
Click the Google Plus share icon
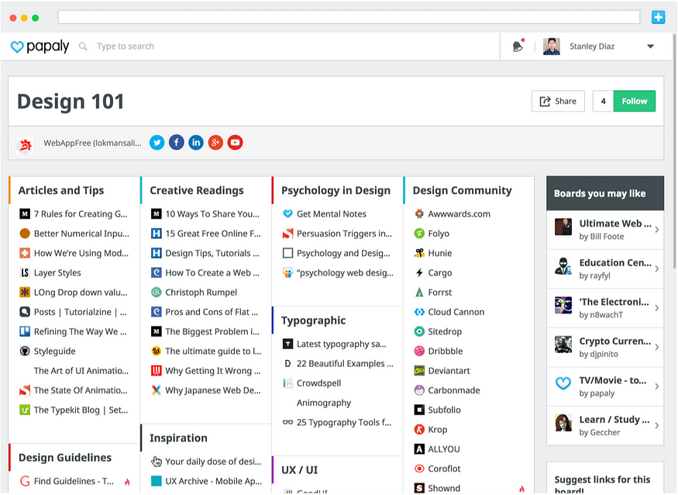[x=215, y=143]
